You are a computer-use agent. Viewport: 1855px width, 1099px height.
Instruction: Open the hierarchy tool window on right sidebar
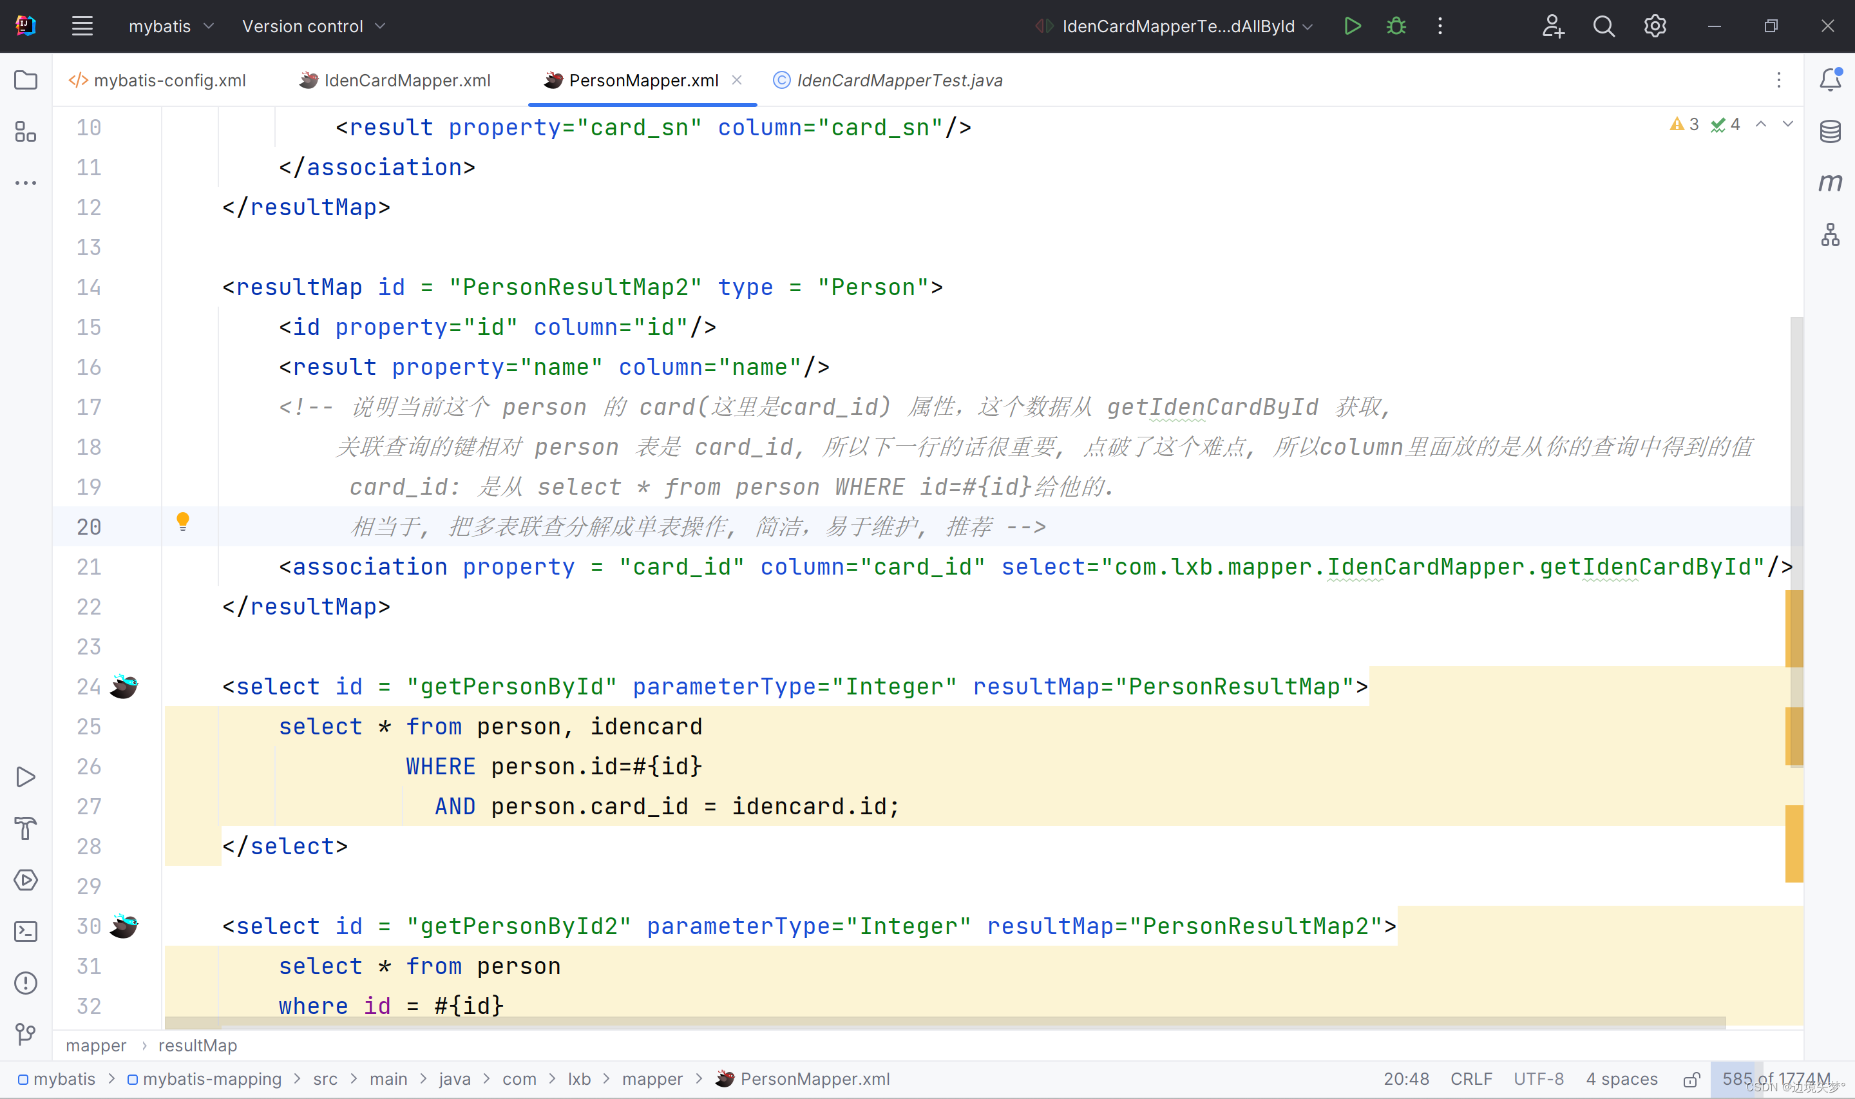(1831, 234)
